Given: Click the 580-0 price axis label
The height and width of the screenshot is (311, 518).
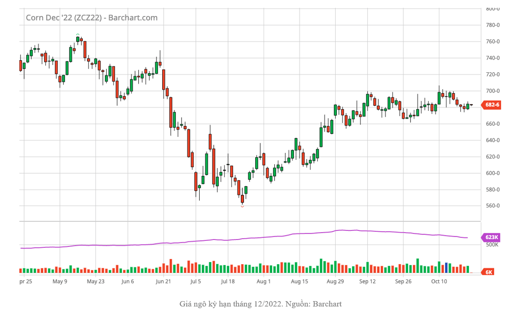Looking at the screenshot, I should point(493,189).
